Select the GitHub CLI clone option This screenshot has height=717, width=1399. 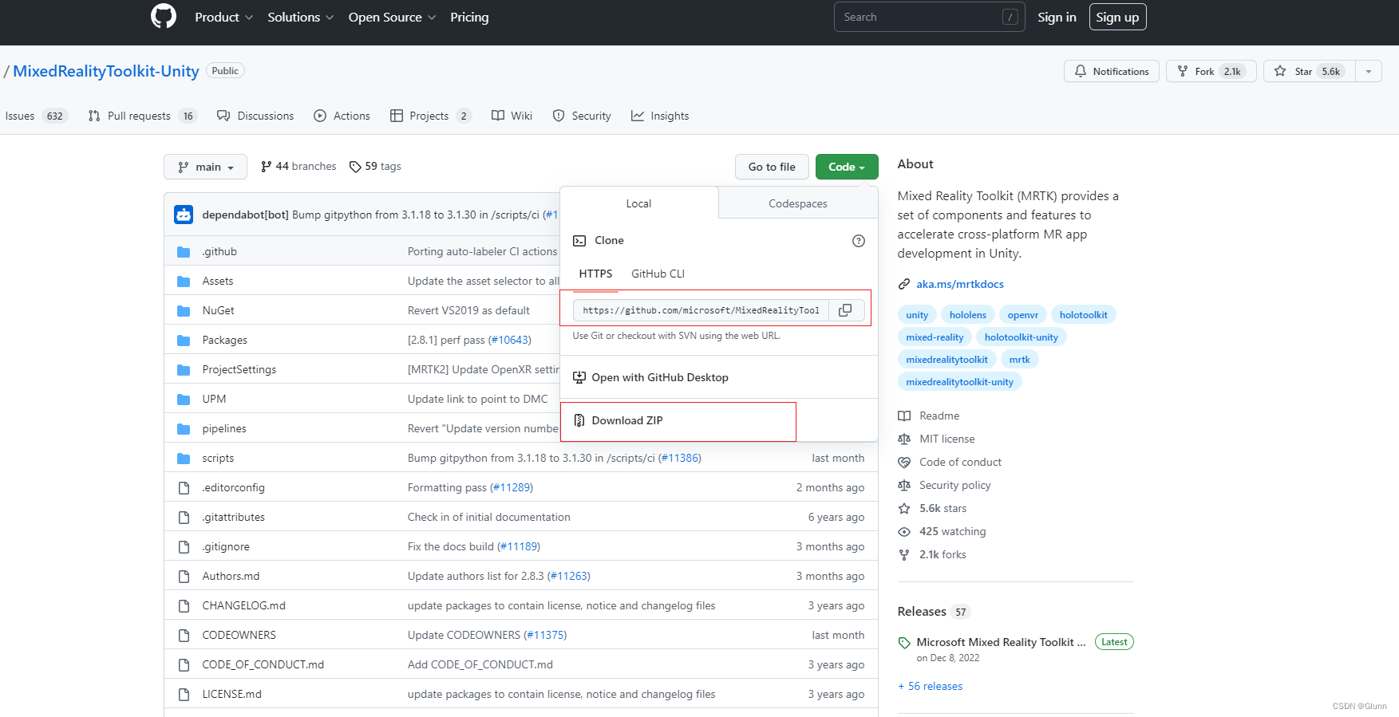point(658,274)
